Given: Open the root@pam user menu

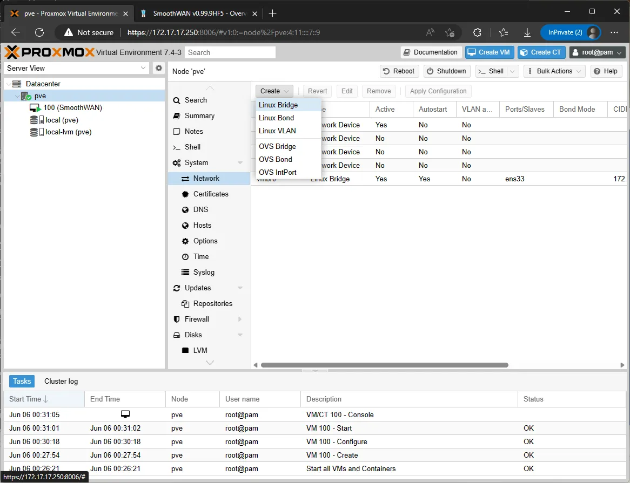Looking at the screenshot, I should click(x=598, y=52).
